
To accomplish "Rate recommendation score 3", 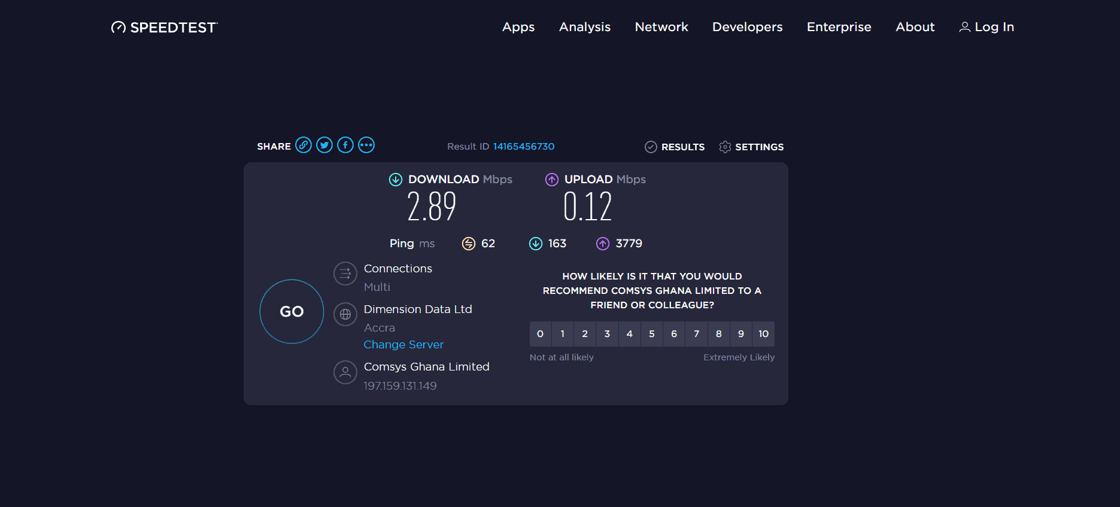I will click(x=607, y=334).
